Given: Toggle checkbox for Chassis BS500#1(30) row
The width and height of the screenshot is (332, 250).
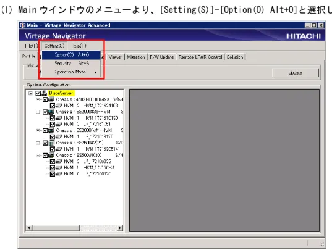Looking at the screenshot, I should pos(45,156).
